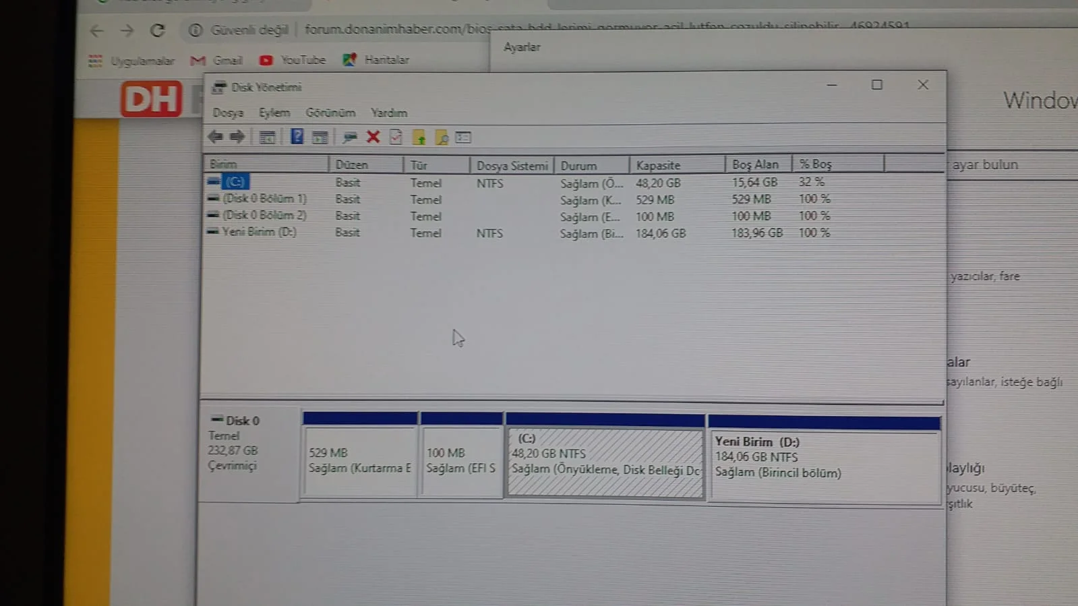Sort by the Düzen column header

point(366,164)
